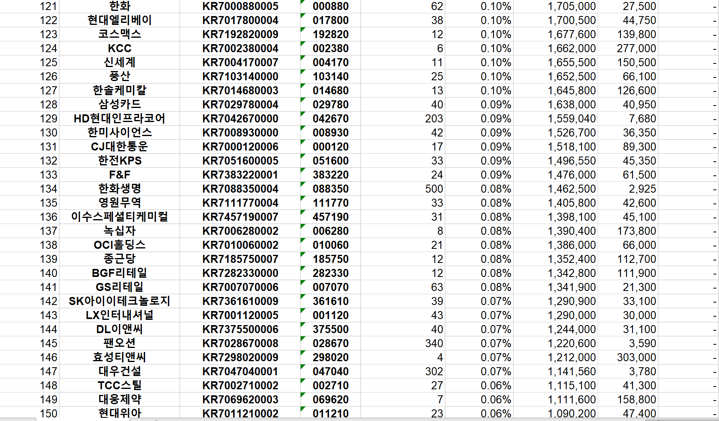
Task: Click amount 1,518,100 cell
Action: (555, 147)
